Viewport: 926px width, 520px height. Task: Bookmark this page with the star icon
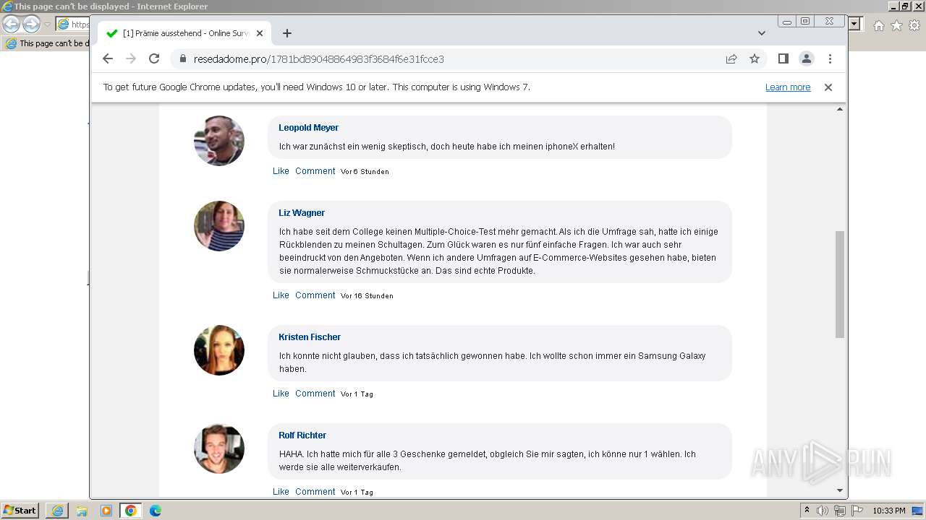[x=755, y=59]
